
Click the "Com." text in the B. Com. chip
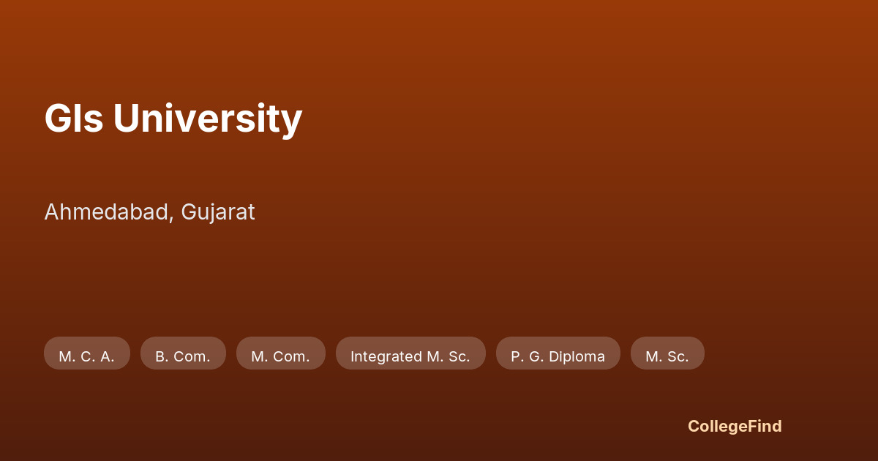(192, 356)
